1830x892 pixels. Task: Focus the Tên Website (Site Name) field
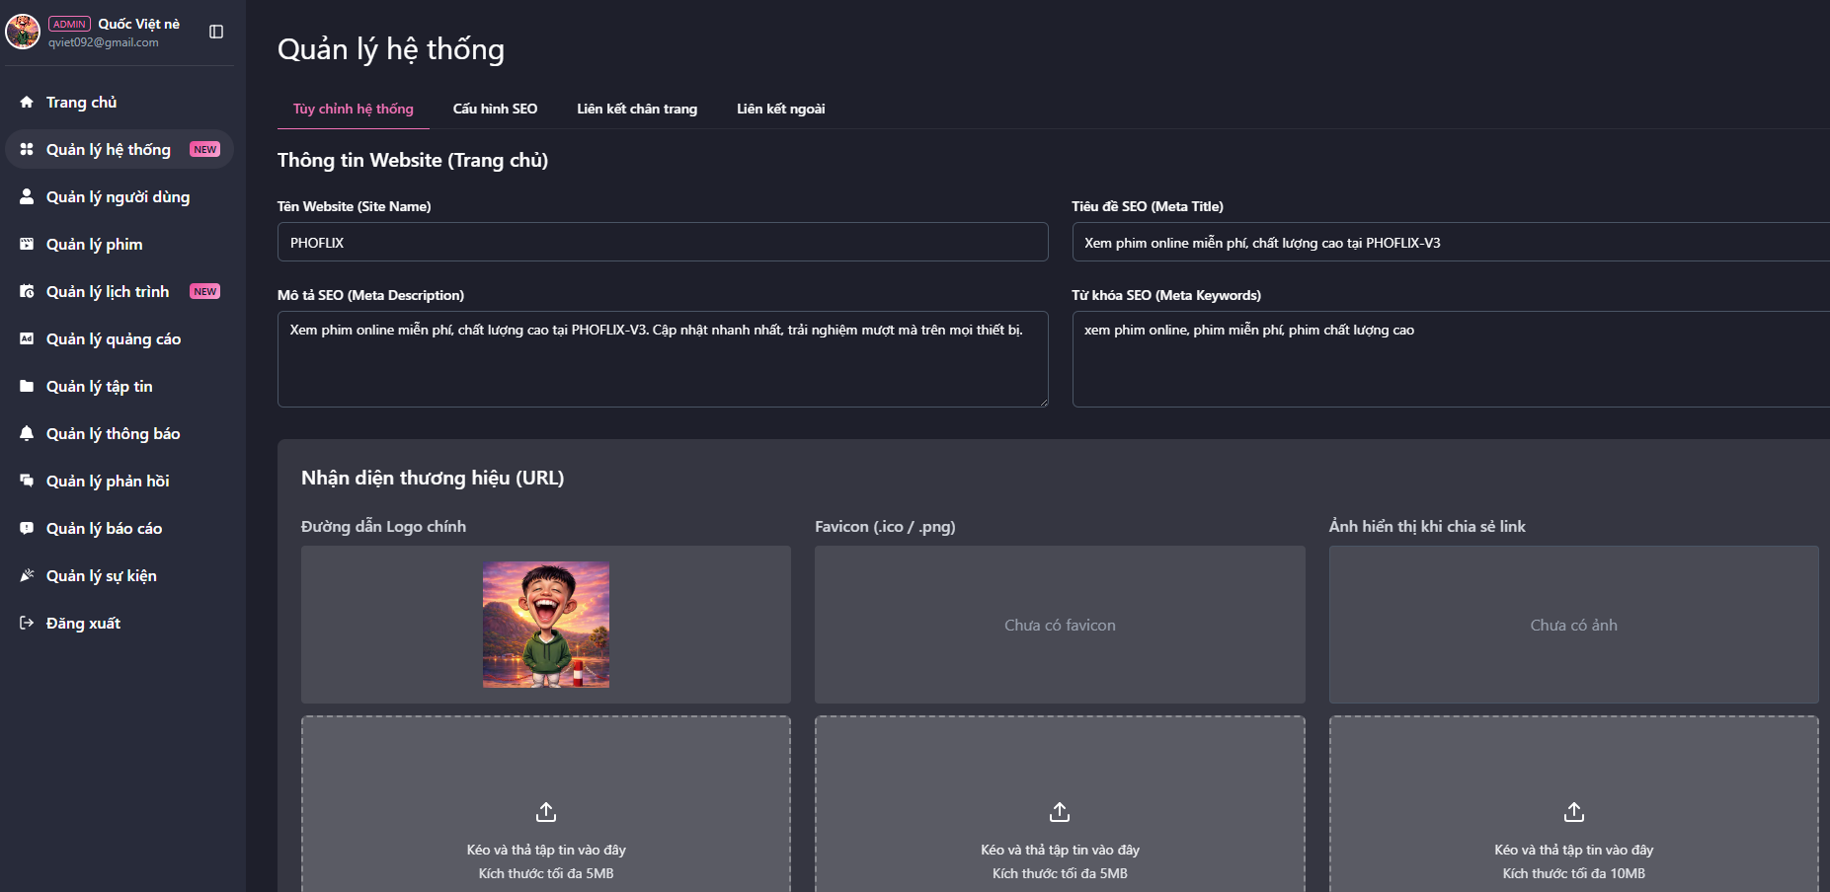663,242
